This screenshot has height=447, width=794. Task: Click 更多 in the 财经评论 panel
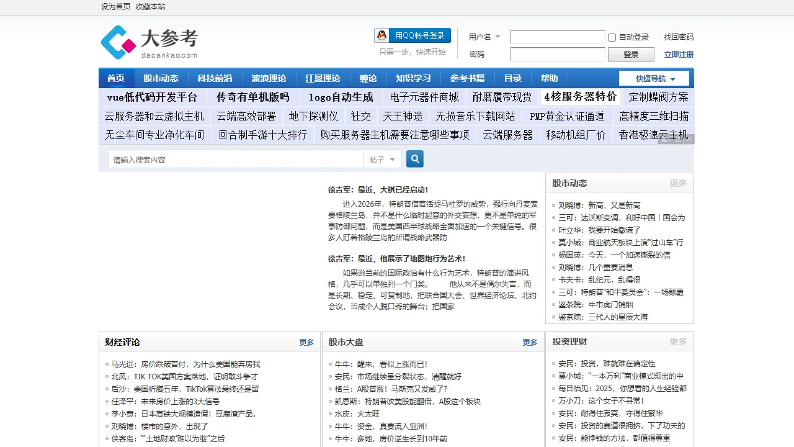coord(306,342)
